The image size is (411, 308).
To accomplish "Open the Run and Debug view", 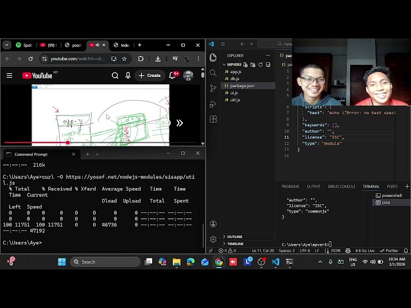I will pos(213,103).
